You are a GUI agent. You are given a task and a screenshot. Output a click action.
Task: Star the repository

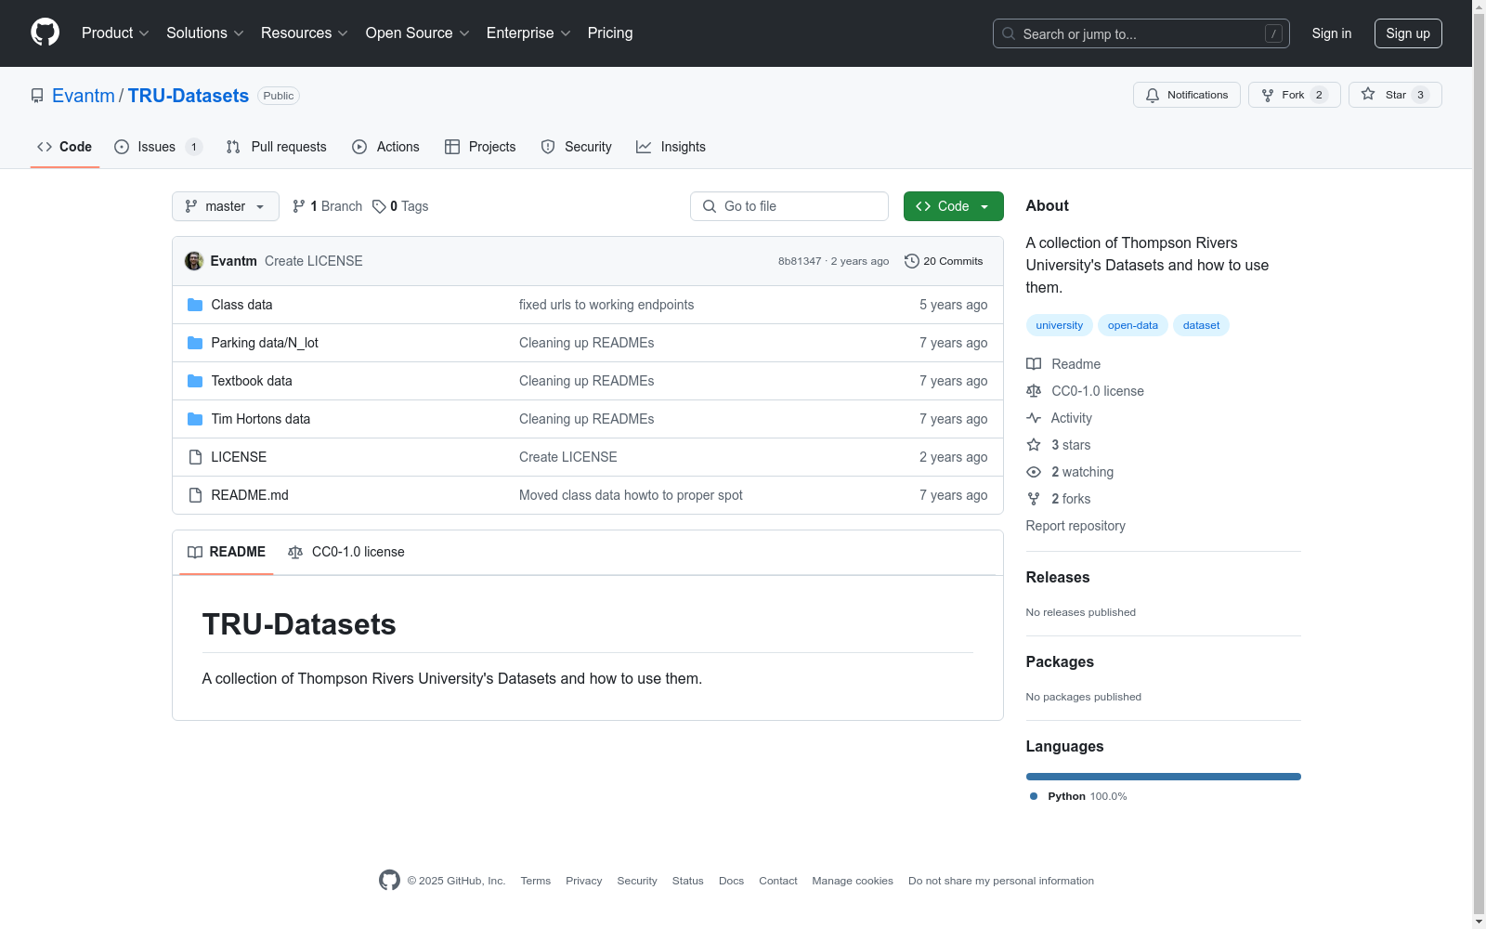tap(1395, 95)
